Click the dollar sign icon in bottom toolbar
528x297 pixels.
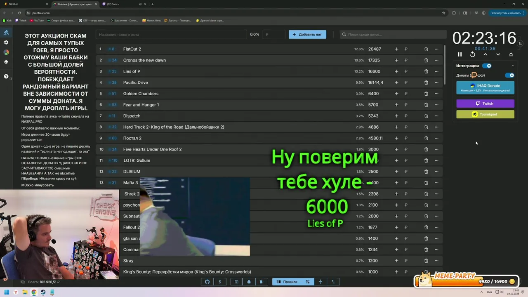pos(220,282)
